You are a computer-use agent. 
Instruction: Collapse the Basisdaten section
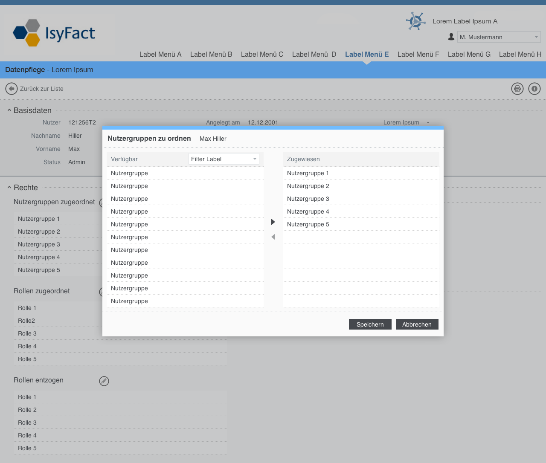click(x=9, y=110)
